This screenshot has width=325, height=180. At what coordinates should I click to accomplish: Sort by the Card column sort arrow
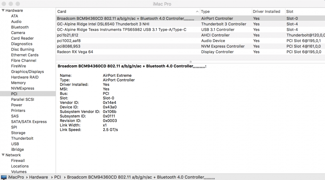pos(197,12)
